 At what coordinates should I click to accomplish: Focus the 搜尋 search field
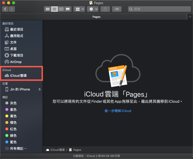point(159,9)
